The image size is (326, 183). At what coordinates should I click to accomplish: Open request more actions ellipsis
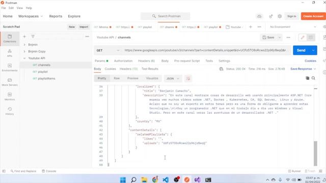pos(288,38)
